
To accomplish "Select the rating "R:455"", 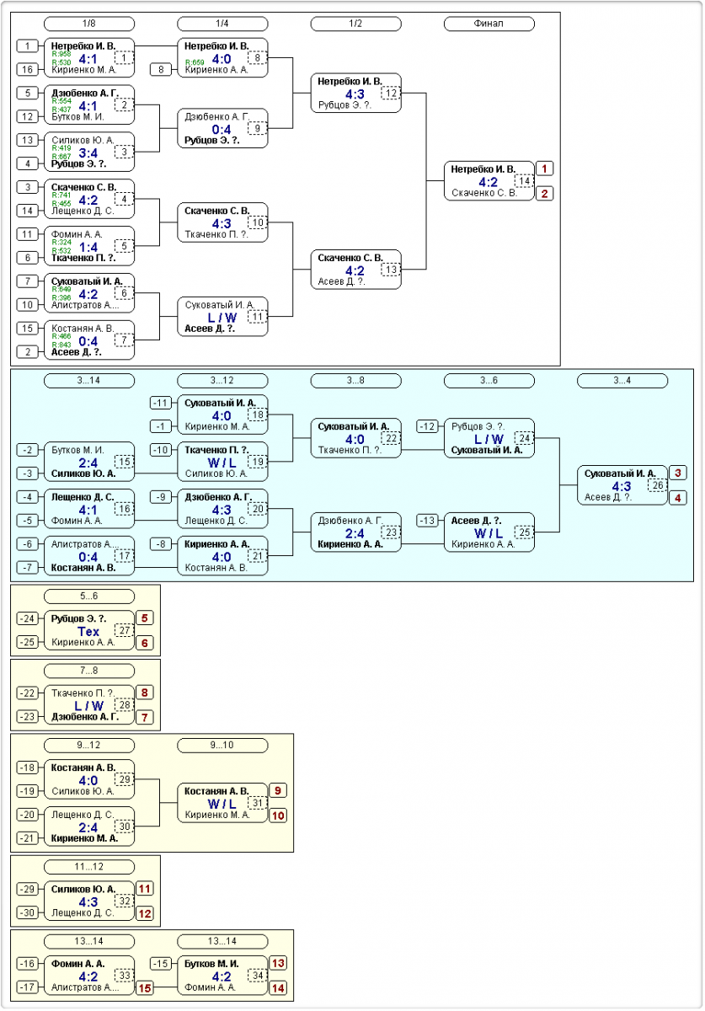I will coord(61,204).
